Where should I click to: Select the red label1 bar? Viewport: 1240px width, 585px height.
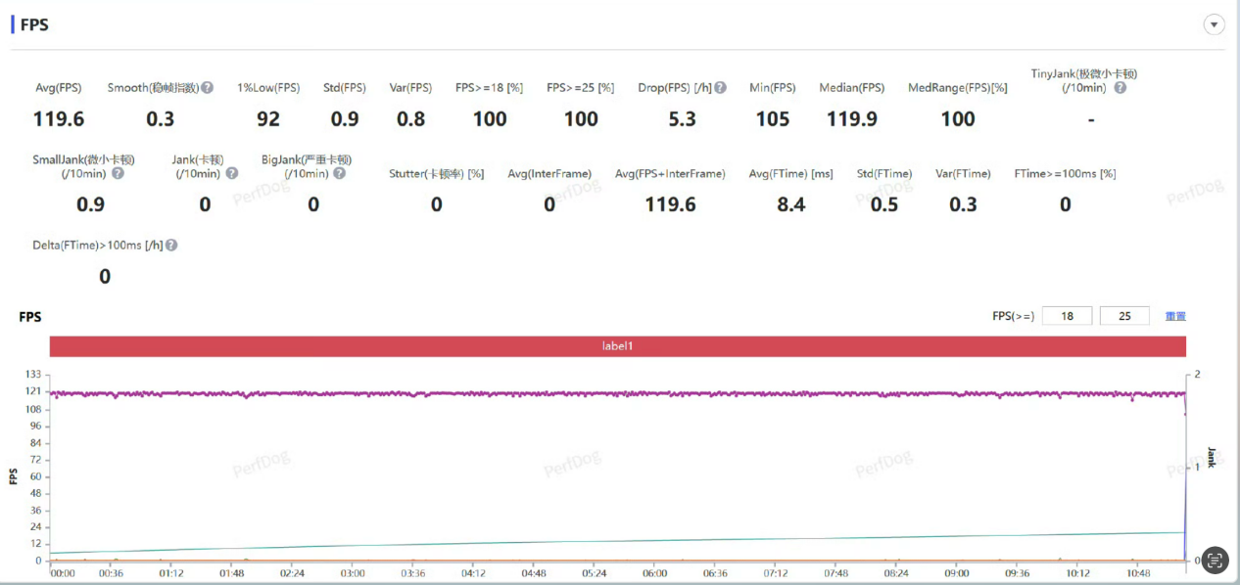[618, 346]
